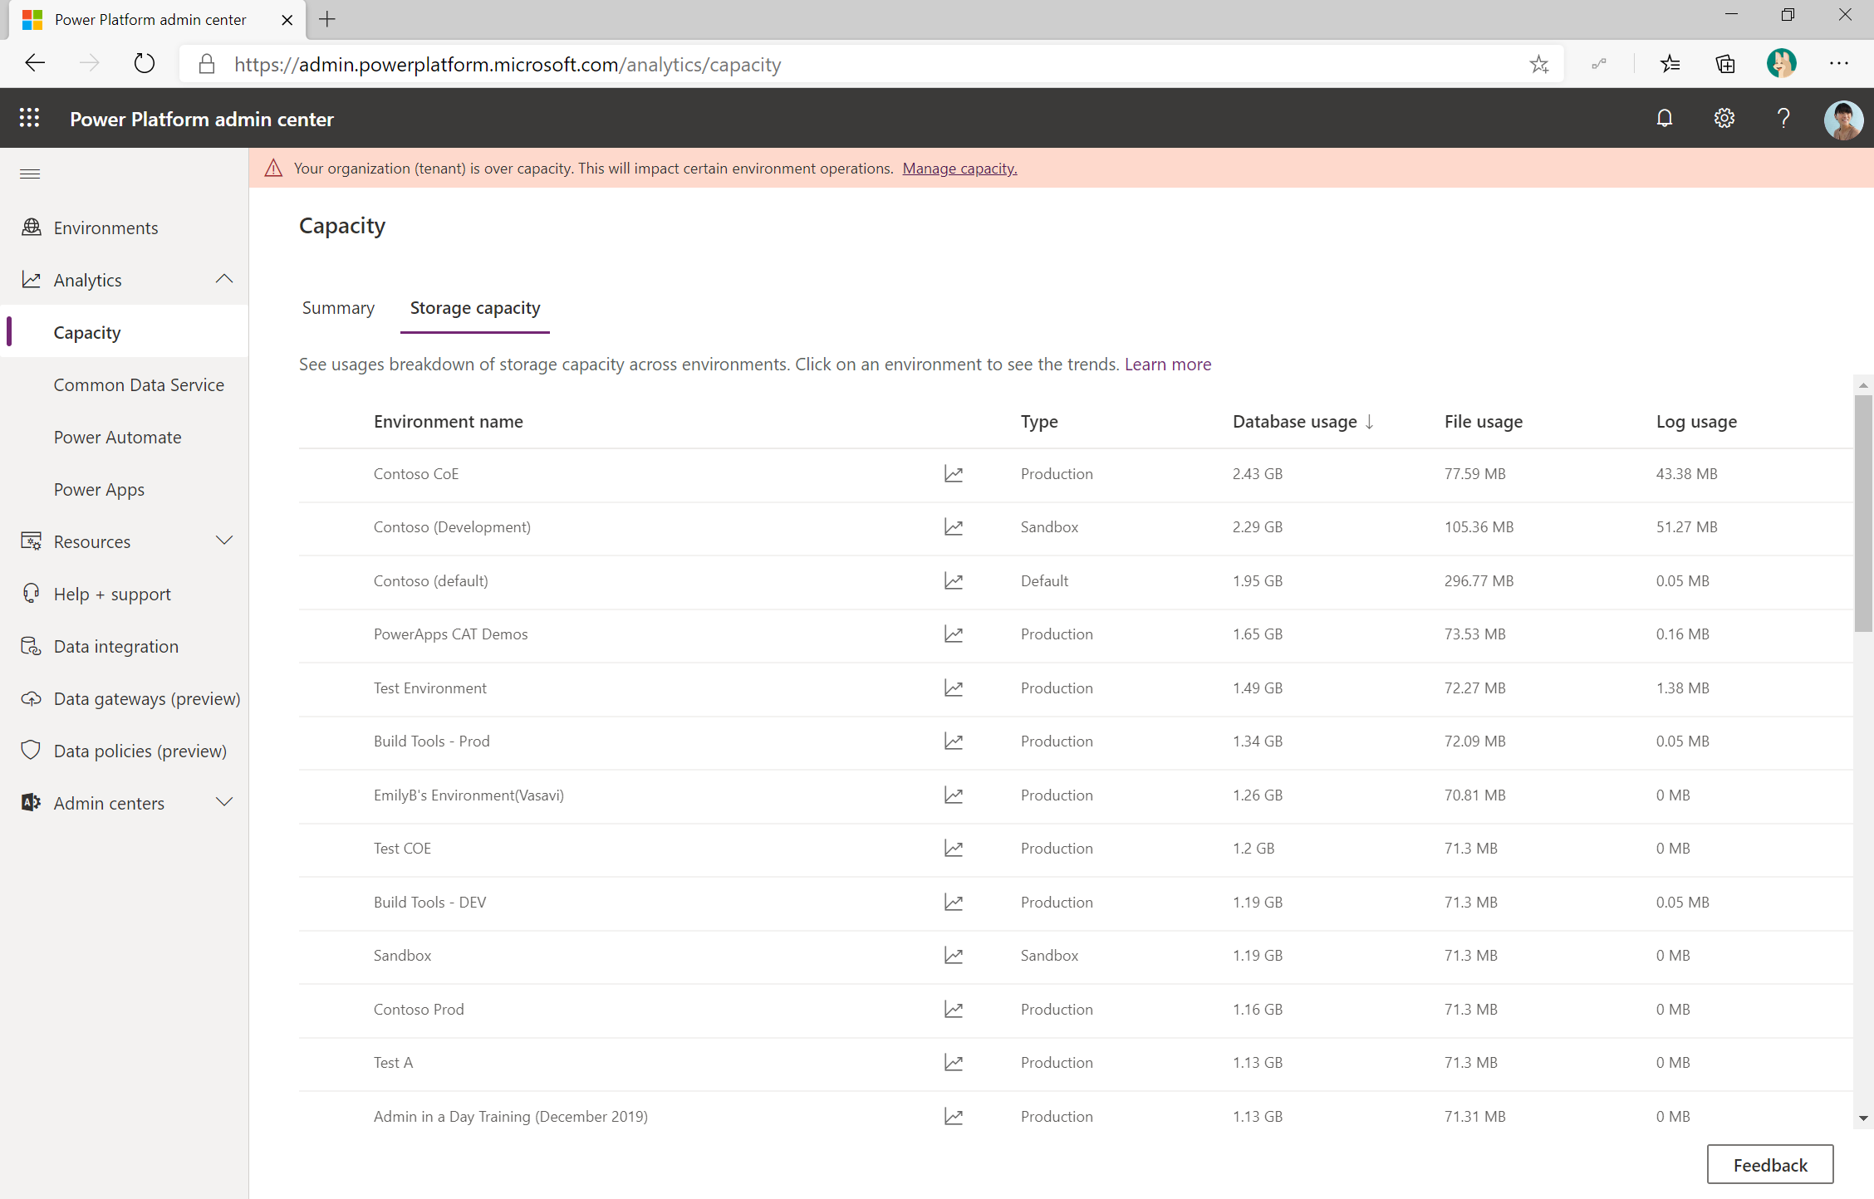Screen dimensions: 1874x1199
Task: Switch to the Summary tab
Action: [339, 307]
